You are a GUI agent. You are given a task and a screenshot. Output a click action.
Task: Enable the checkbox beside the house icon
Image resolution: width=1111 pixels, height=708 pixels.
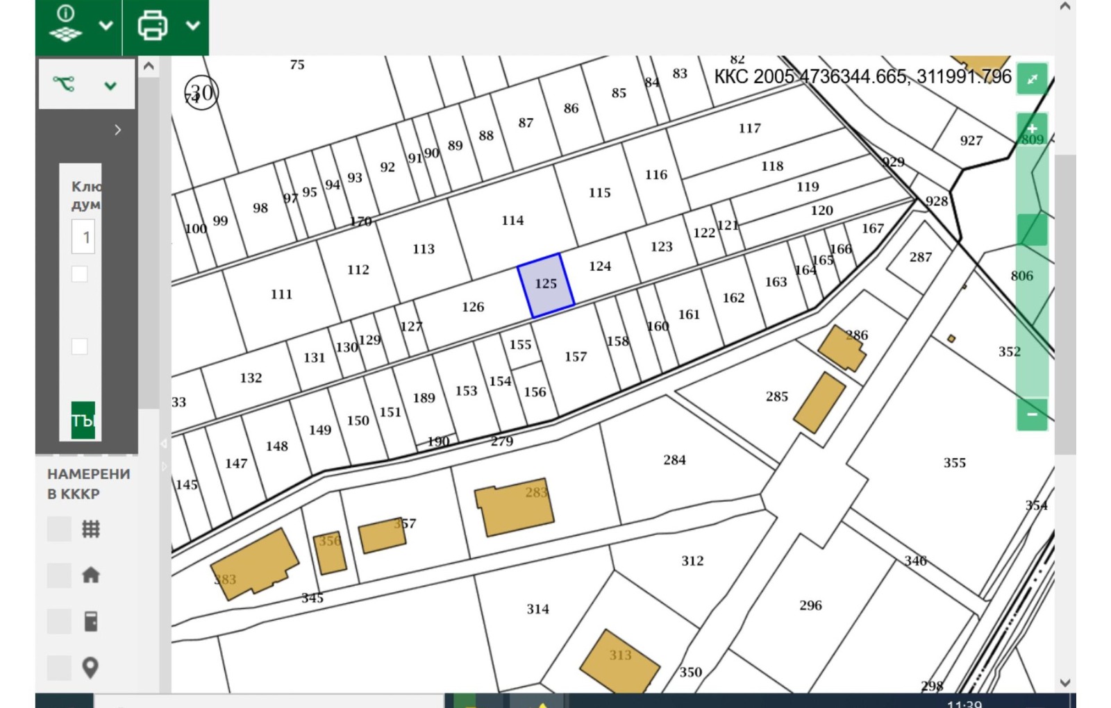click(59, 575)
